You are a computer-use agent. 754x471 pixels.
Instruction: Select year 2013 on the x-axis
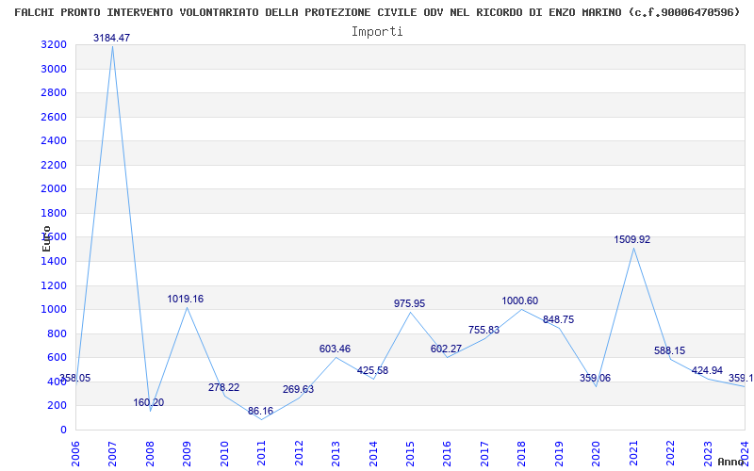click(x=336, y=453)
